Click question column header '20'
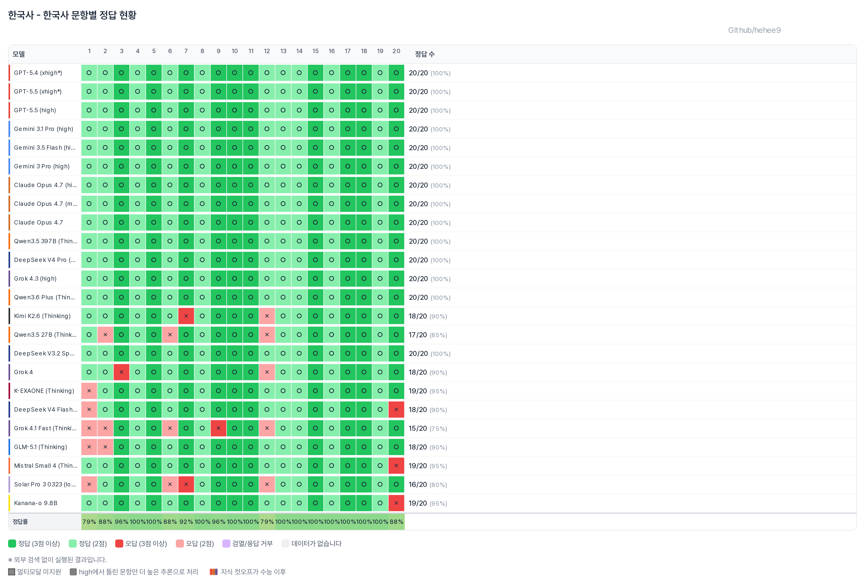Viewport: 865px width, 585px height. point(396,51)
